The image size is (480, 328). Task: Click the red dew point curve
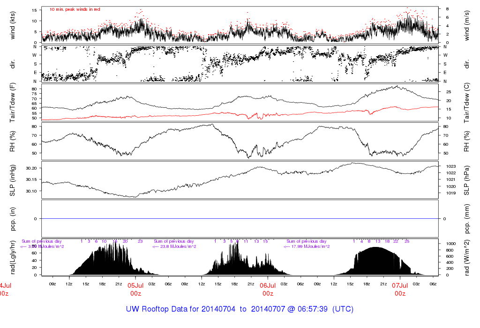click(240, 114)
